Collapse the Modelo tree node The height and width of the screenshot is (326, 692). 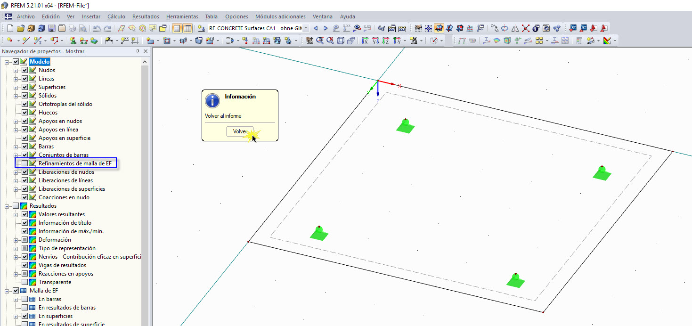point(7,62)
